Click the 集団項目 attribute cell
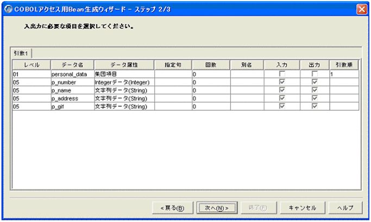Viewport: 371px width, 222px height. pyautogui.click(x=124, y=74)
